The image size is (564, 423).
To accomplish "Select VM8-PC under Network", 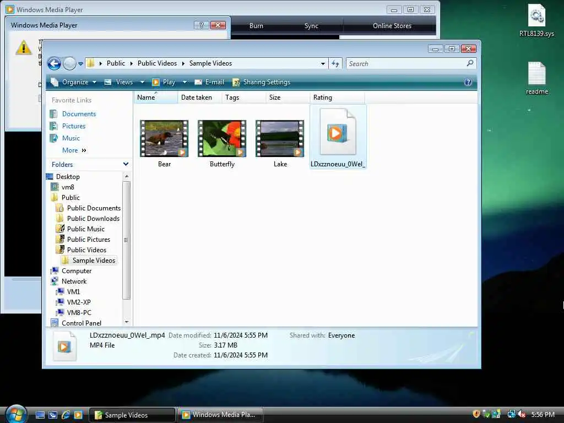I will click(79, 313).
